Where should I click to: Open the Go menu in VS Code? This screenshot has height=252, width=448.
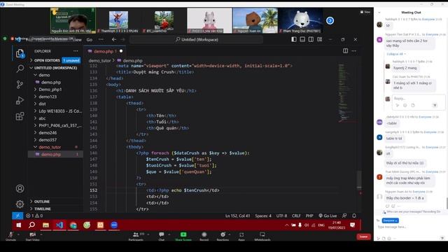(90, 40)
